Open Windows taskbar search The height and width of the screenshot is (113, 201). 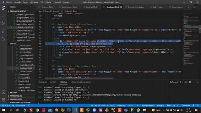tap(11, 110)
